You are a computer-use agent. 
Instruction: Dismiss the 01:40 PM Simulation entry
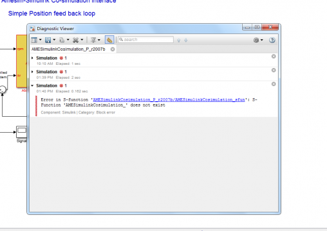274,84
